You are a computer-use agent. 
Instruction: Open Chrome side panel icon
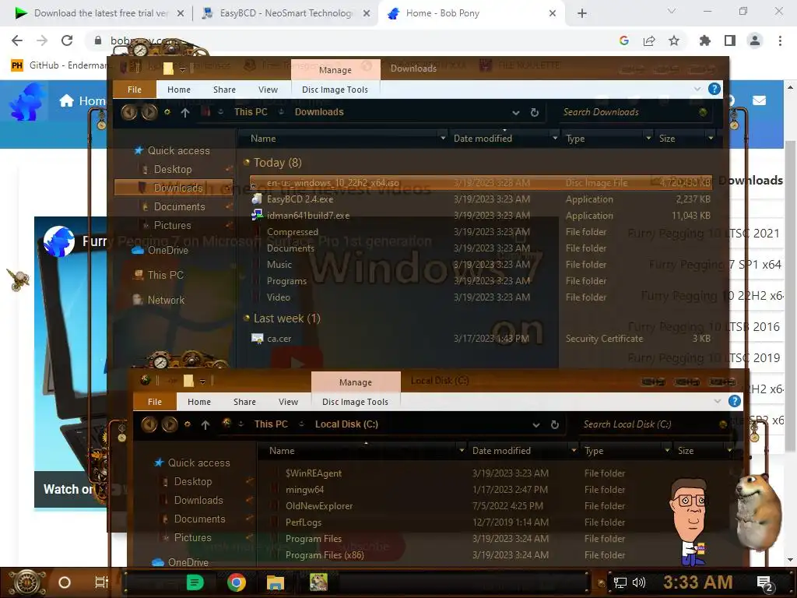(x=730, y=40)
